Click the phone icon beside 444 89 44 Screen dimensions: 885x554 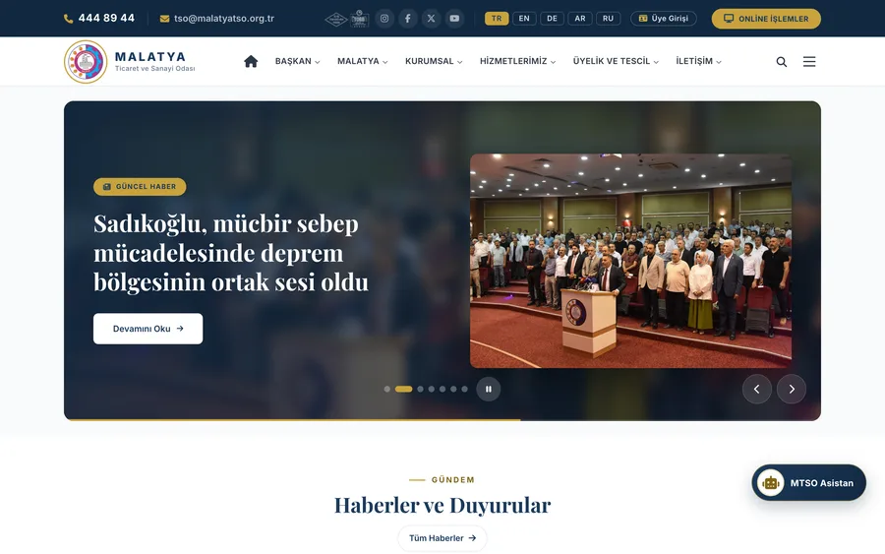tap(68, 19)
